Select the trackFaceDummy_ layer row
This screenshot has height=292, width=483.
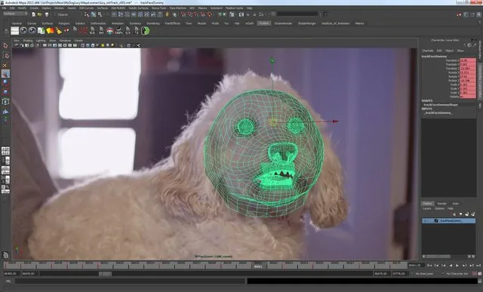pos(449,220)
